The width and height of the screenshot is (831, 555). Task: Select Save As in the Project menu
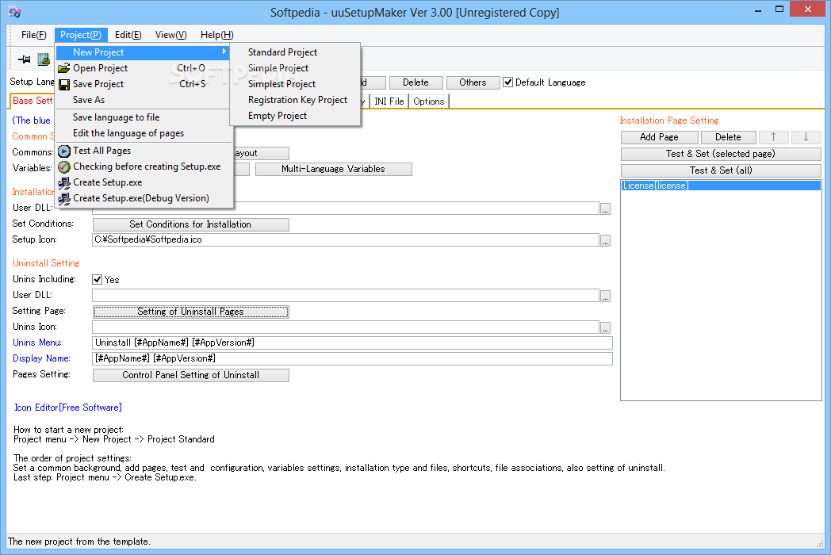tap(143, 100)
